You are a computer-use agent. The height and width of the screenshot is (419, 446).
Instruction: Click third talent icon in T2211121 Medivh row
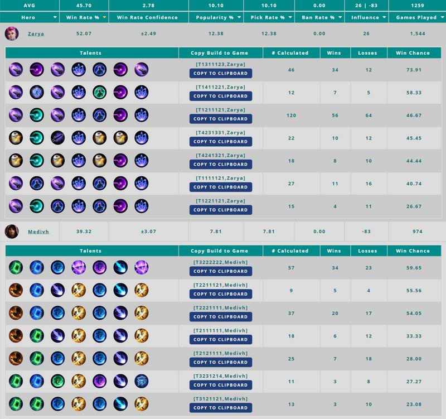click(58, 290)
